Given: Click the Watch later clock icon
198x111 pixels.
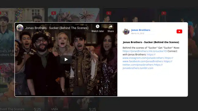Looking at the screenshot, I should click(x=97, y=27).
